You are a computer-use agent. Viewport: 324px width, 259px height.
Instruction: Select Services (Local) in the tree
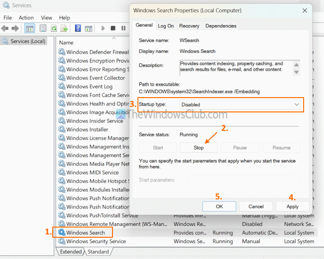[24, 41]
